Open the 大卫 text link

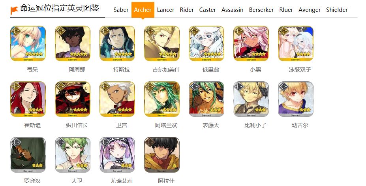[77, 181]
